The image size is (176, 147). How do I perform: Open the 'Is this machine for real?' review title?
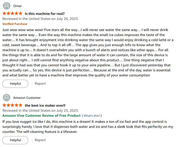click(x=45, y=14)
